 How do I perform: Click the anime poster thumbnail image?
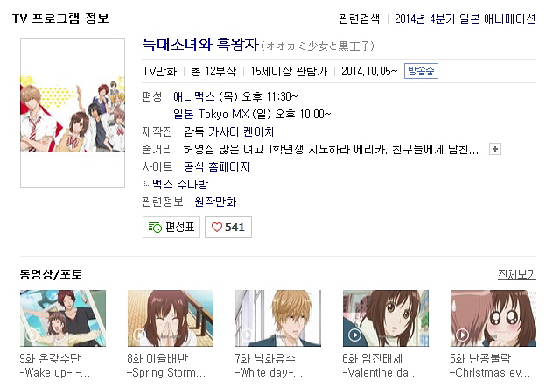73,113
